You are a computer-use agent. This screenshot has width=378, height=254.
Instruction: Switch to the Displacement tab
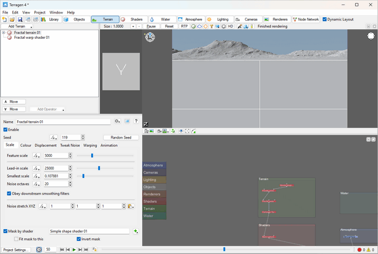[45, 145]
